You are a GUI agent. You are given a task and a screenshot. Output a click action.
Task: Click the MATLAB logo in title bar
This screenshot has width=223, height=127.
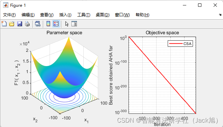(x=6, y=5)
